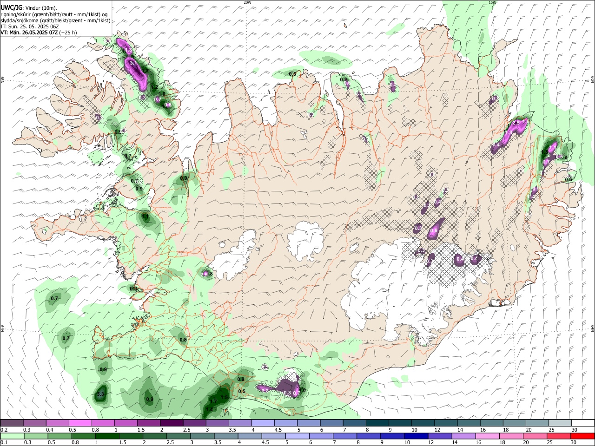Click the '0.8' rain value in the southwest
The image size is (595, 446).
click(x=183, y=340)
